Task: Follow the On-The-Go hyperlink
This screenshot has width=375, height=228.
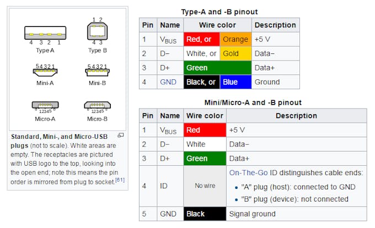Action: coord(249,172)
